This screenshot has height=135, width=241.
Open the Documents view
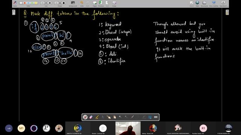tap(204, 3)
